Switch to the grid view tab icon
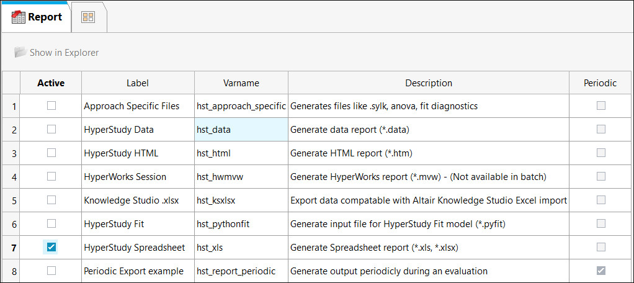The image size is (634, 283). coord(87,17)
